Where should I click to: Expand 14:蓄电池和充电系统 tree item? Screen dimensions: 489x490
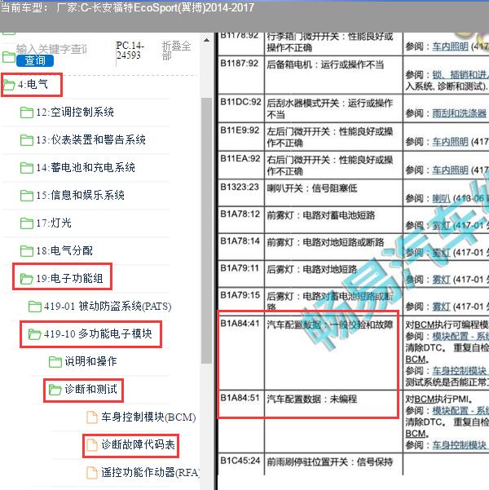(x=86, y=167)
